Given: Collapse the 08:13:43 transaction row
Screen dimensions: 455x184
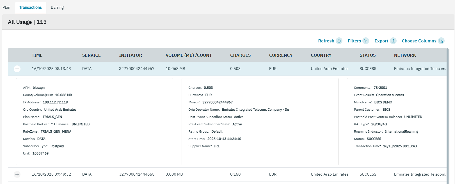Looking at the screenshot, I should coord(17,69).
